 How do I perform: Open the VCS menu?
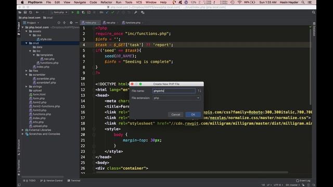click(x=139, y=2)
